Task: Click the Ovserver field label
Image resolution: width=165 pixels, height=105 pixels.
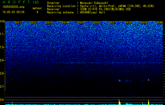Action: [53, 3]
